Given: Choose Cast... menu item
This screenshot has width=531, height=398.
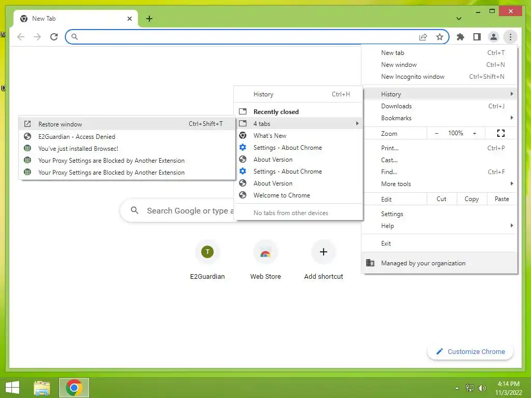Looking at the screenshot, I should click(439, 160).
